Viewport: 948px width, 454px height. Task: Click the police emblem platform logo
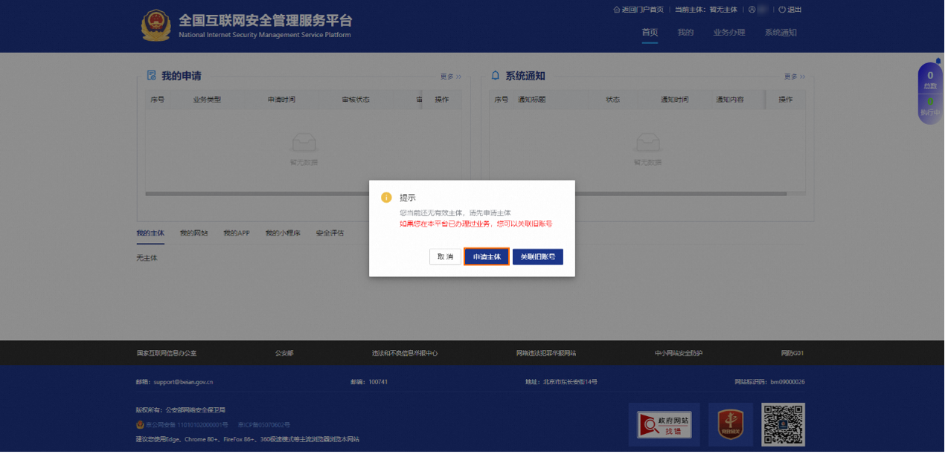click(x=156, y=25)
